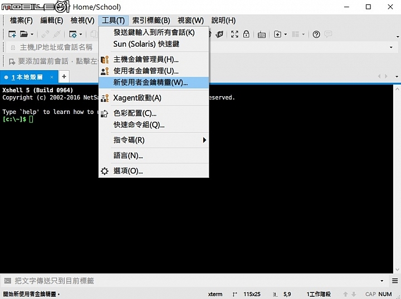Click the layout arrangement toolbar icon
Viewport: 401px width, 299px height.
click(x=295, y=34)
